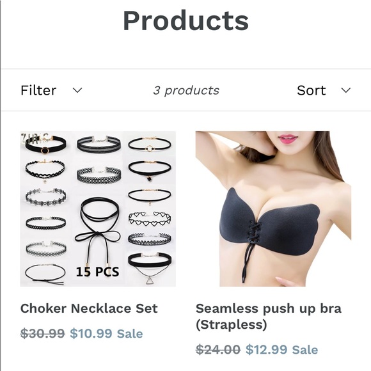Click the Products page heading
Image resolution: width=371 pixels, height=371 pixels.
click(x=185, y=20)
